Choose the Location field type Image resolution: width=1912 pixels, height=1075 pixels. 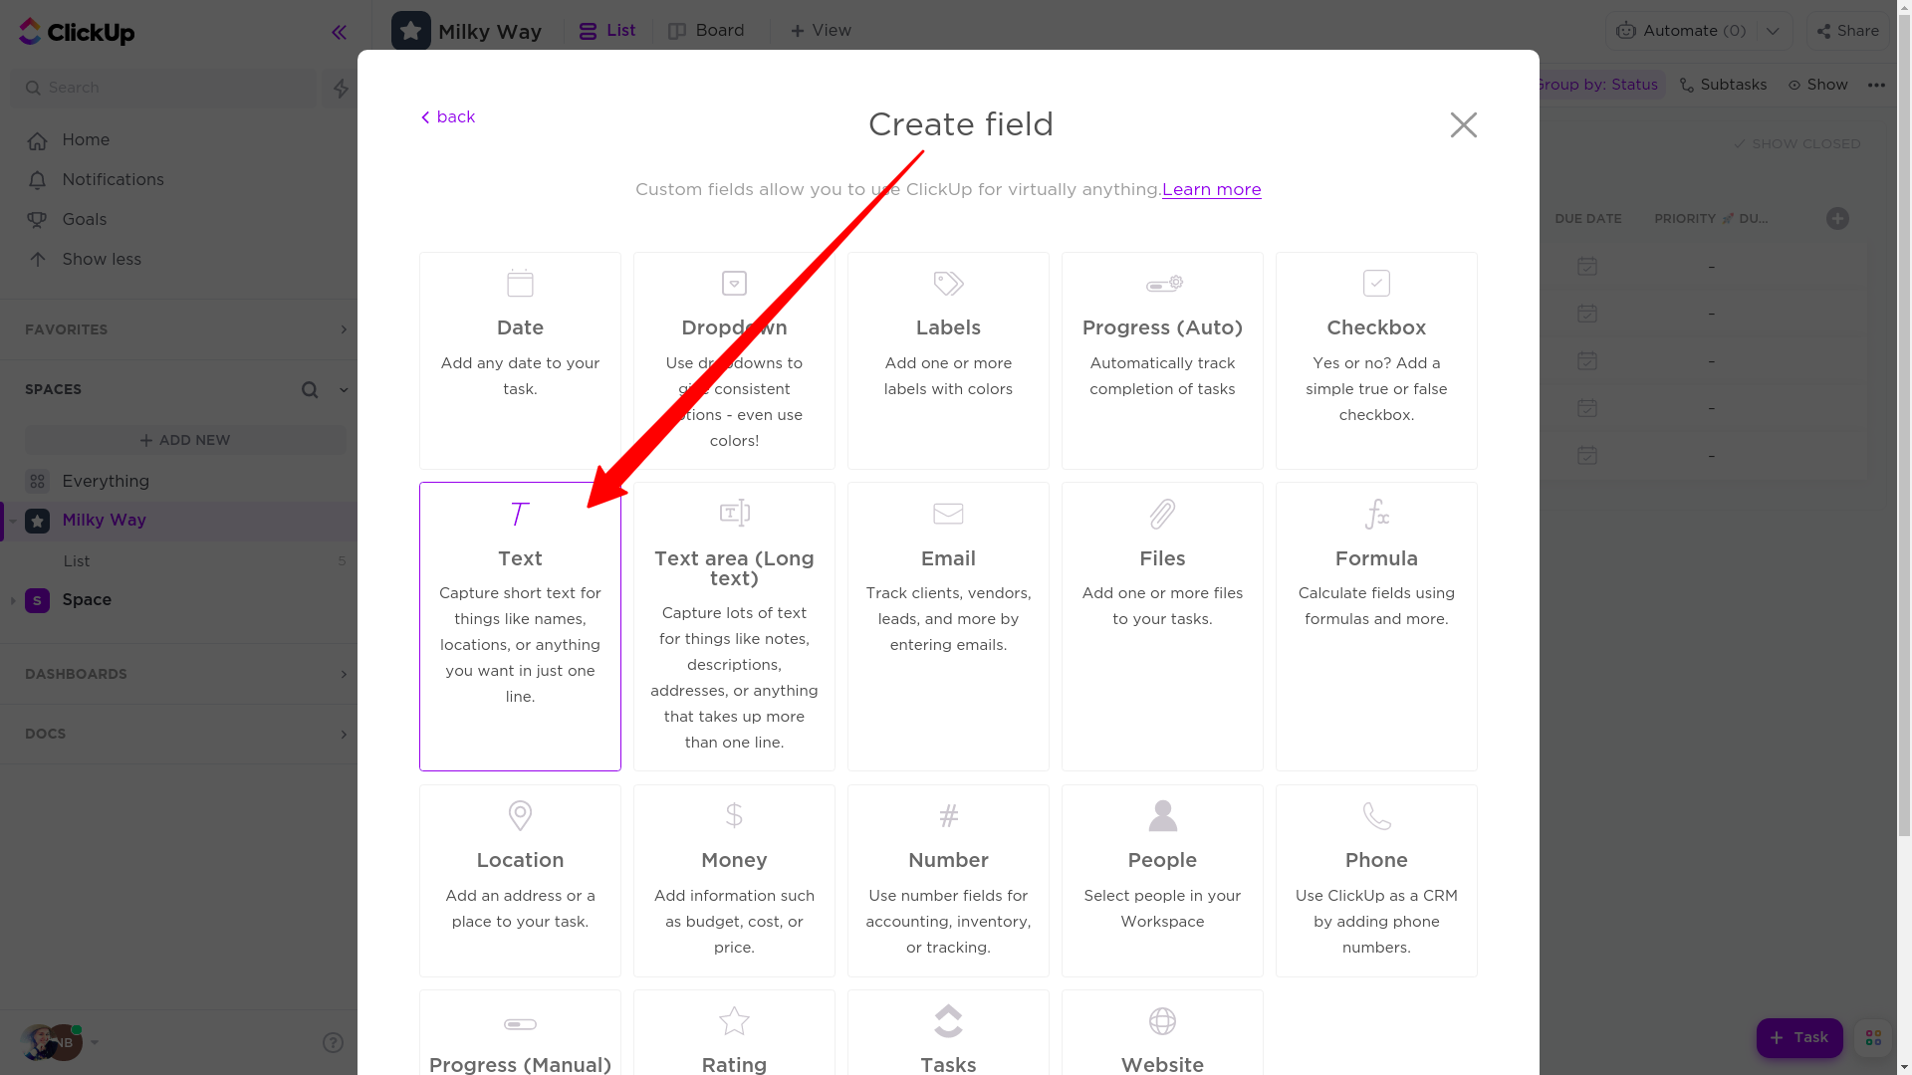point(520,881)
